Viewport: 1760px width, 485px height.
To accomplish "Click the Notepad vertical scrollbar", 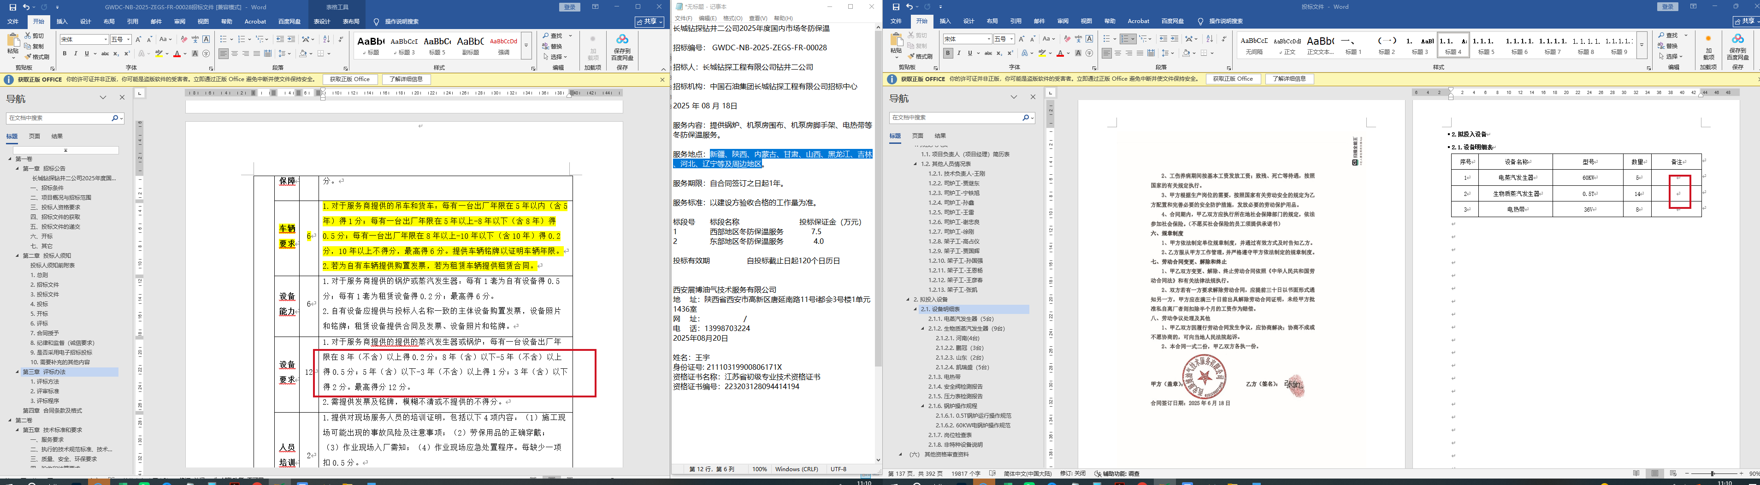I will tap(878, 244).
